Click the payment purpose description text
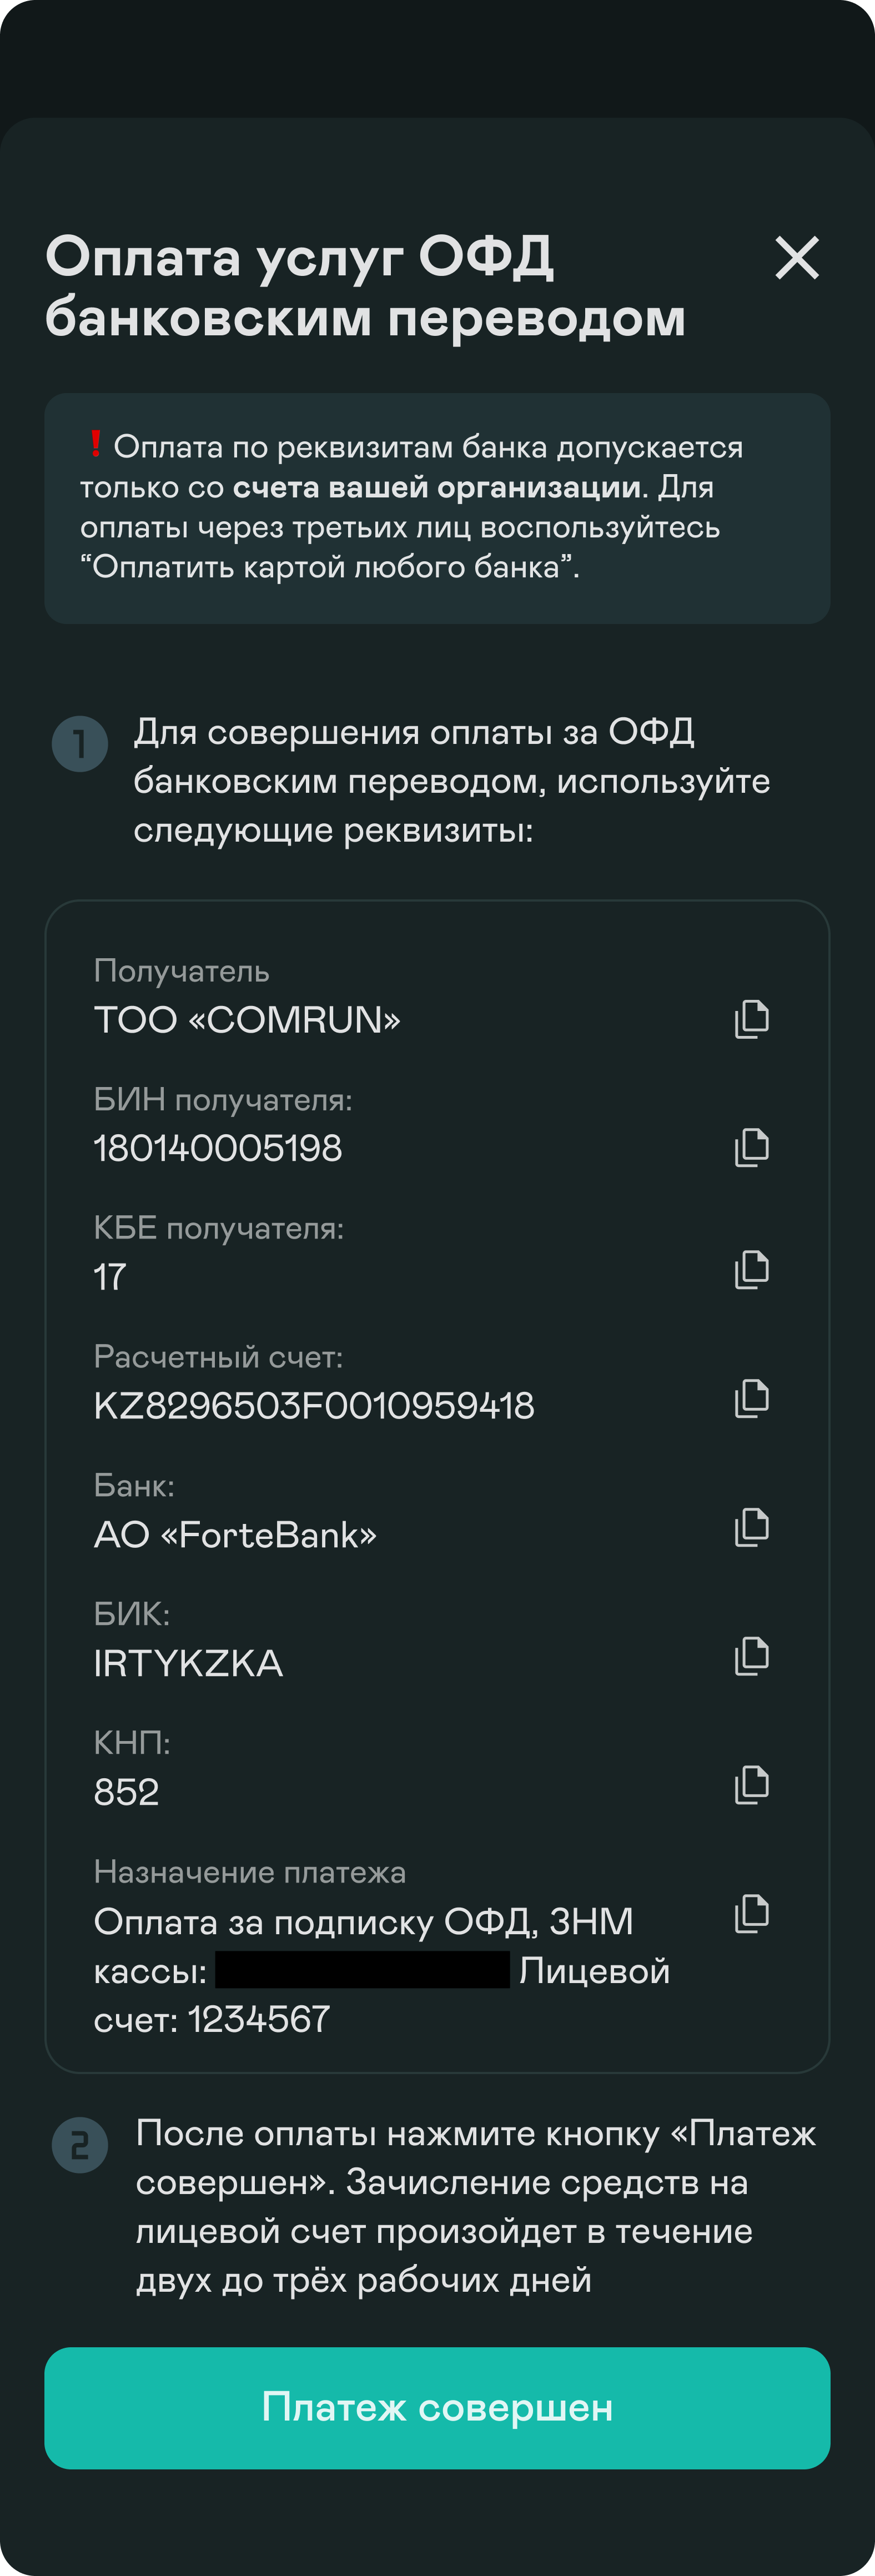Image resolution: width=875 pixels, height=2576 pixels. point(380,1970)
